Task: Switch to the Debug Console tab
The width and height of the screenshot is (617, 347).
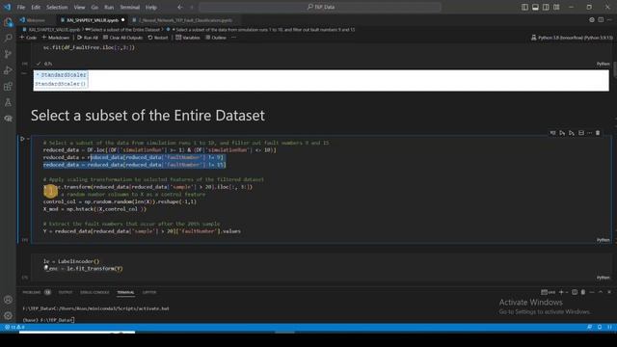Action: click(x=94, y=292)
